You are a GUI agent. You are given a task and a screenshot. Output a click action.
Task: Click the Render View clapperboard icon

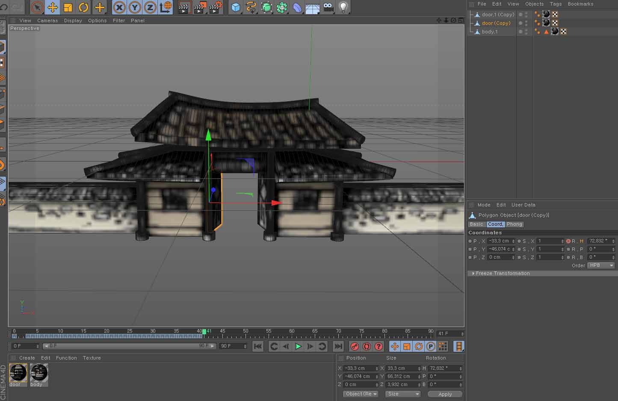tap(184, 7)
